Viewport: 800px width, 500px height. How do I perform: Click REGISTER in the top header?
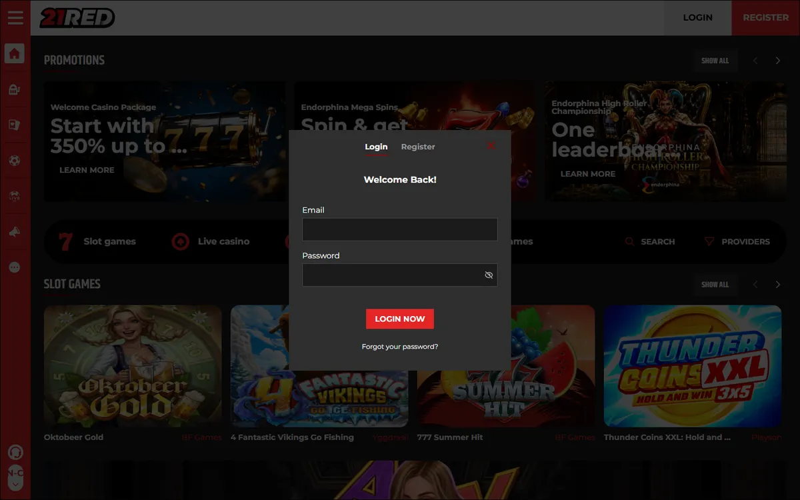765,18
